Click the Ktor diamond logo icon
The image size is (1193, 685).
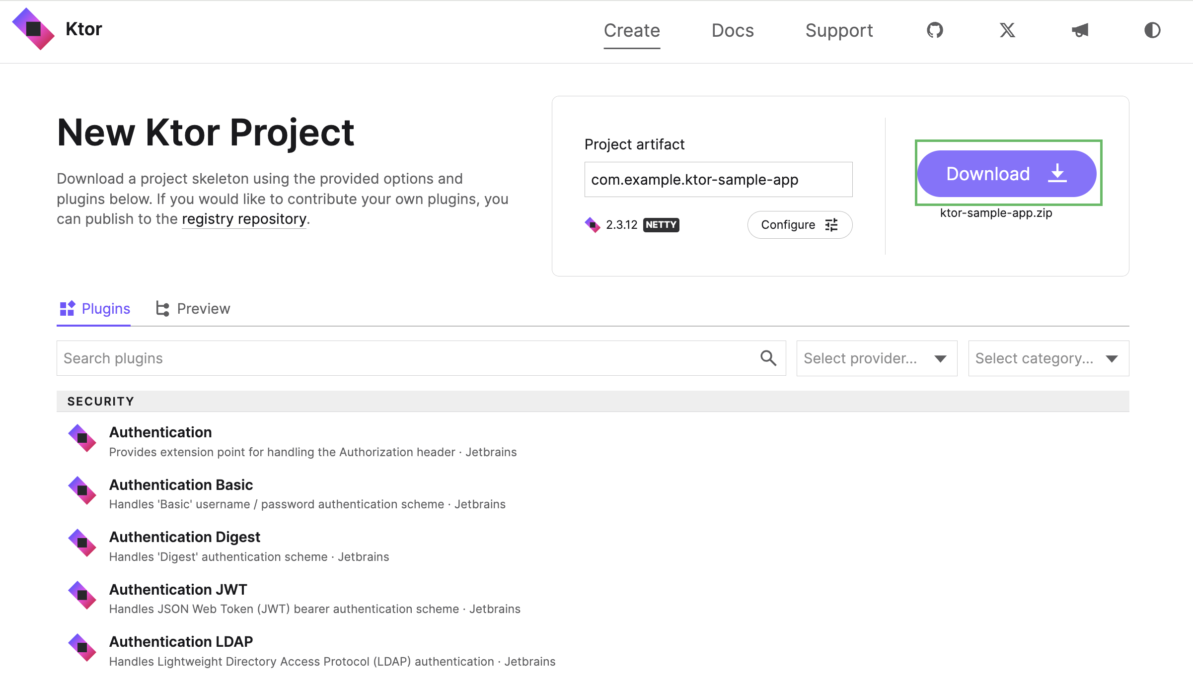[33, 29]
